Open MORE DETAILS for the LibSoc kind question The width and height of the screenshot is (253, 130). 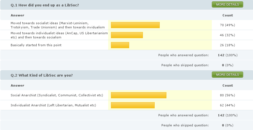227,75
